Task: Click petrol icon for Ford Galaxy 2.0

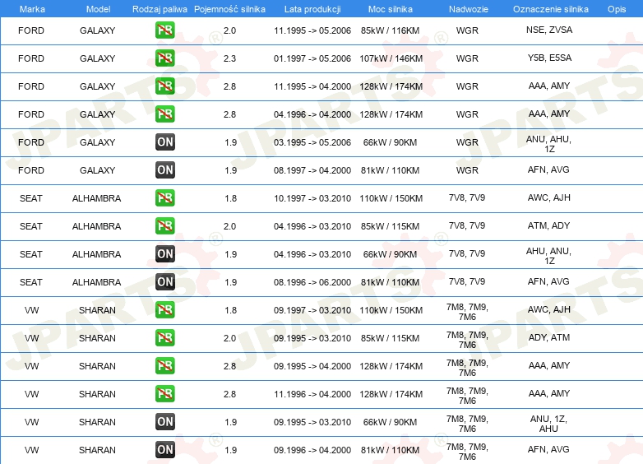Action: [164, 30]
